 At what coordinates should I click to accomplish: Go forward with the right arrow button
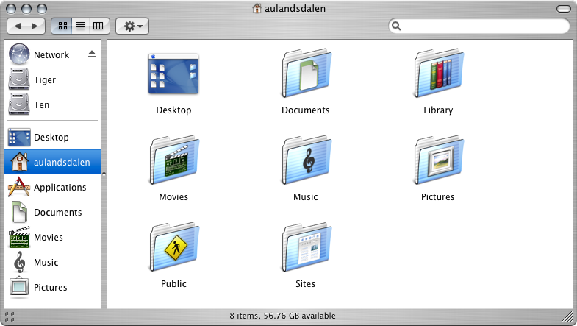[x=35, y=26]
